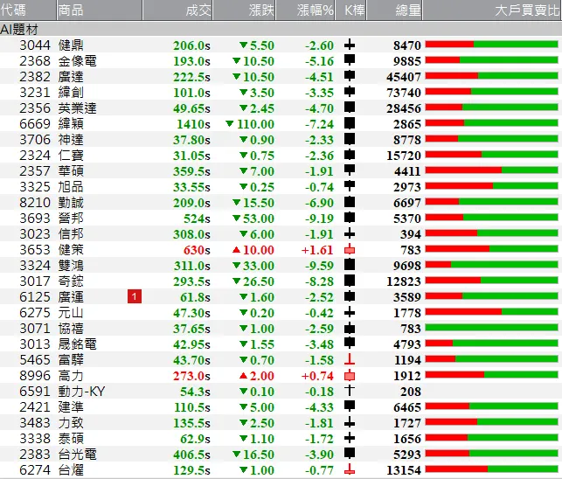Image resolution: width=562 pixels, height=479 pixels.
Task: Click the K-bar candle icon for 台光電
Action: pyautogui.click(x=350, y=454)
